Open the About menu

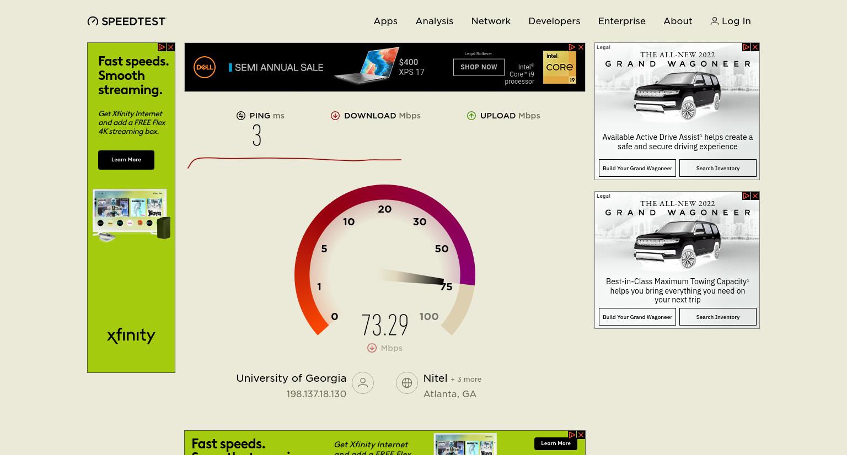tap(678, 21)
